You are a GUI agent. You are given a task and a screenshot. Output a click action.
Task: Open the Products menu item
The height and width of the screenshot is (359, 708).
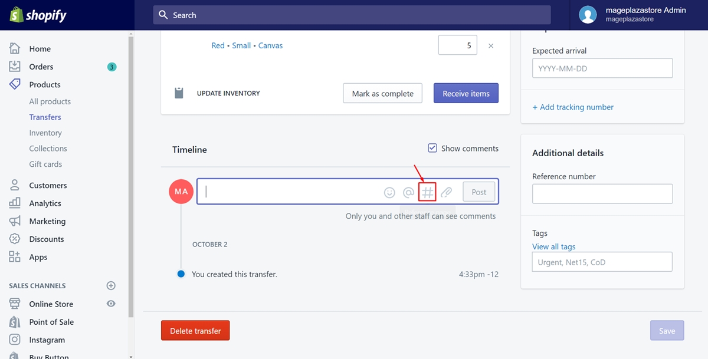(45, 84)
